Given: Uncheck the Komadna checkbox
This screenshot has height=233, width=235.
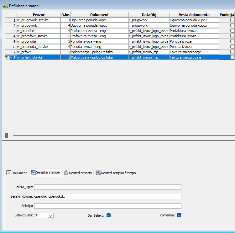Looking at the screenshot, I should click(x=179, y=215).
